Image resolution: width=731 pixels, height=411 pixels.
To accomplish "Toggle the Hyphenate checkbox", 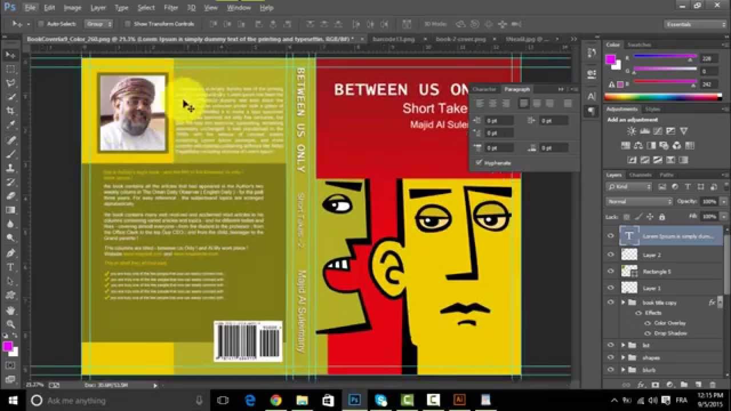I will tap(479, 163).
